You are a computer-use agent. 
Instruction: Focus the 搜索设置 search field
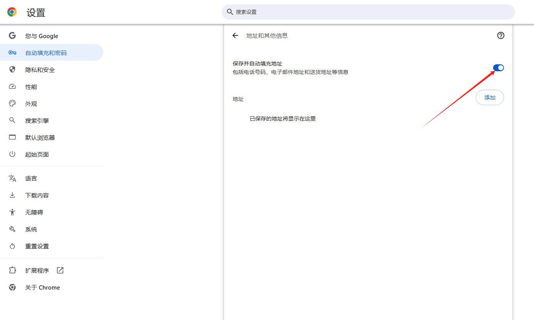368,12
